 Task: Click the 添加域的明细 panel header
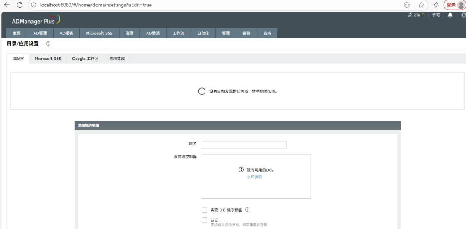[237, 125]
